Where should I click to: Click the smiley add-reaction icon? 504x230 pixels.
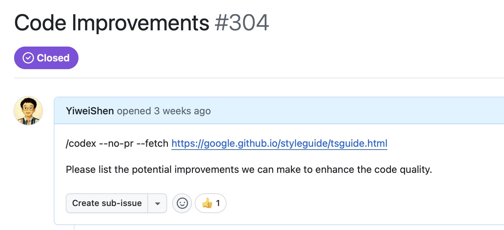(x=182, y=203)
